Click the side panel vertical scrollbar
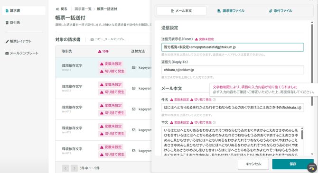 [x=312, y=65]
